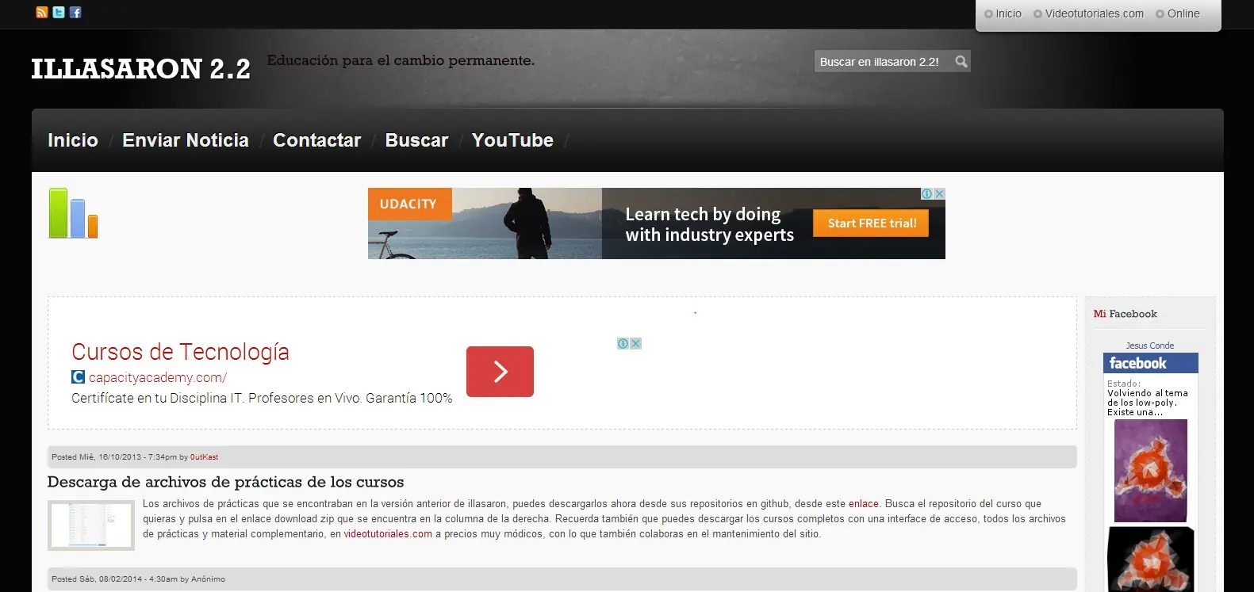Click the Start FREE trial! button
1254x592 pixels.
[872, 223]
